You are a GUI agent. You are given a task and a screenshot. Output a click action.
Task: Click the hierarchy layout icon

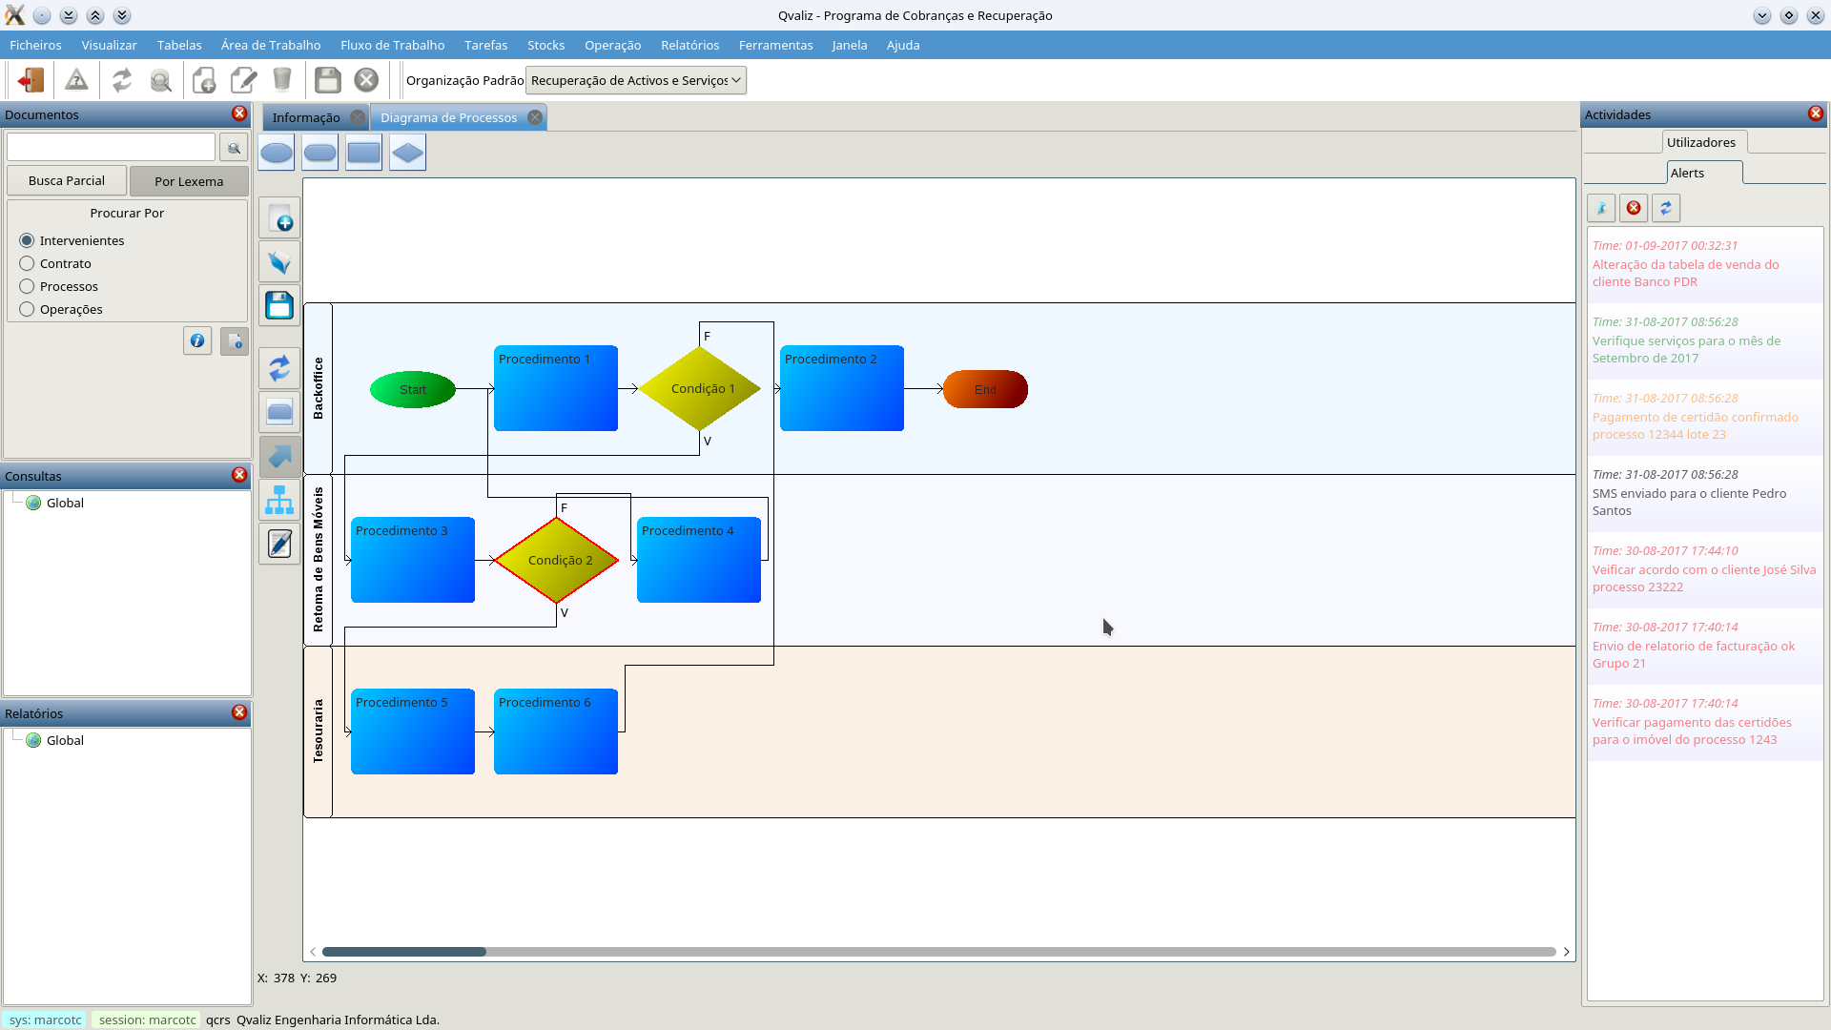click(x=279, y=501)
